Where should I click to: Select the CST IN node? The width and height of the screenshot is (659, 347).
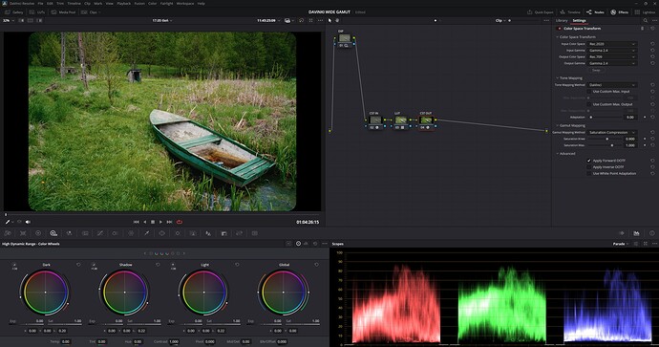click(x=374, y=120)
